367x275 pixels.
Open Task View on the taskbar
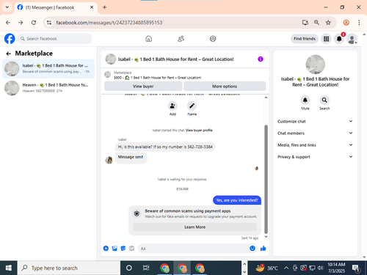click(x=146, y=268)
